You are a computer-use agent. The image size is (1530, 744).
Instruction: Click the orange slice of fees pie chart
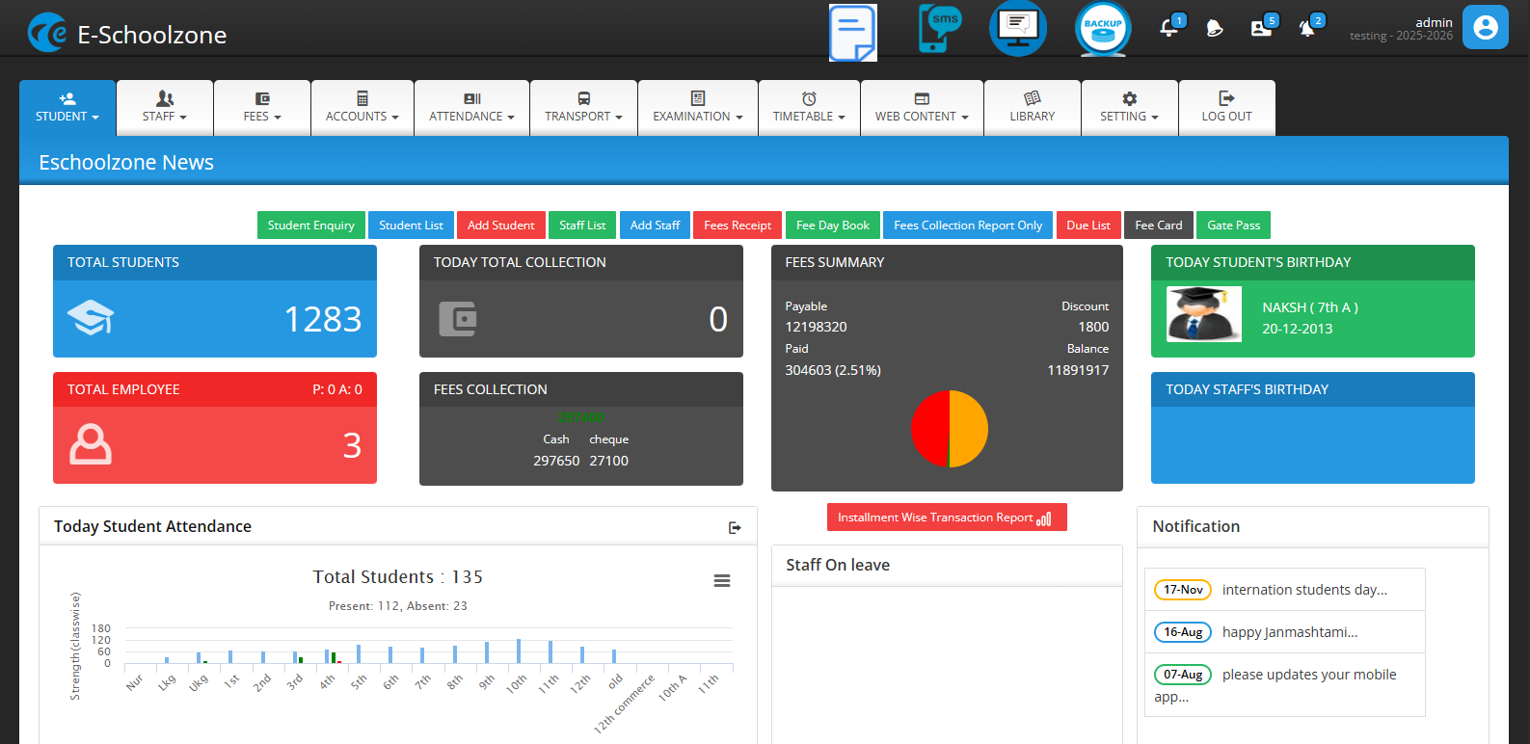[x=970, y=429]
